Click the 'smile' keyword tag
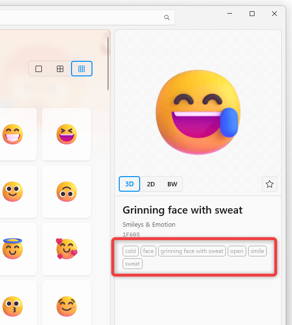 point(257,251)
